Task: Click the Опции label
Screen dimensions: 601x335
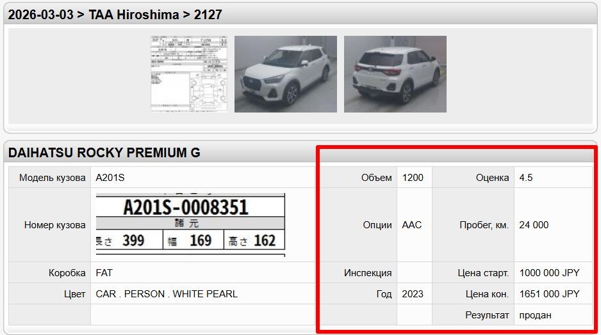Action: pyautogui.click(x=377, y=225)
